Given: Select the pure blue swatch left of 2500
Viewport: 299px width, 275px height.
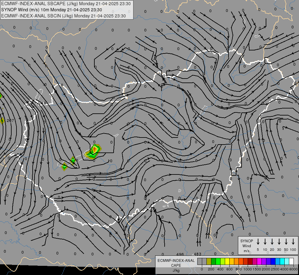Looking at the screenshot, I should coord(273,262).
